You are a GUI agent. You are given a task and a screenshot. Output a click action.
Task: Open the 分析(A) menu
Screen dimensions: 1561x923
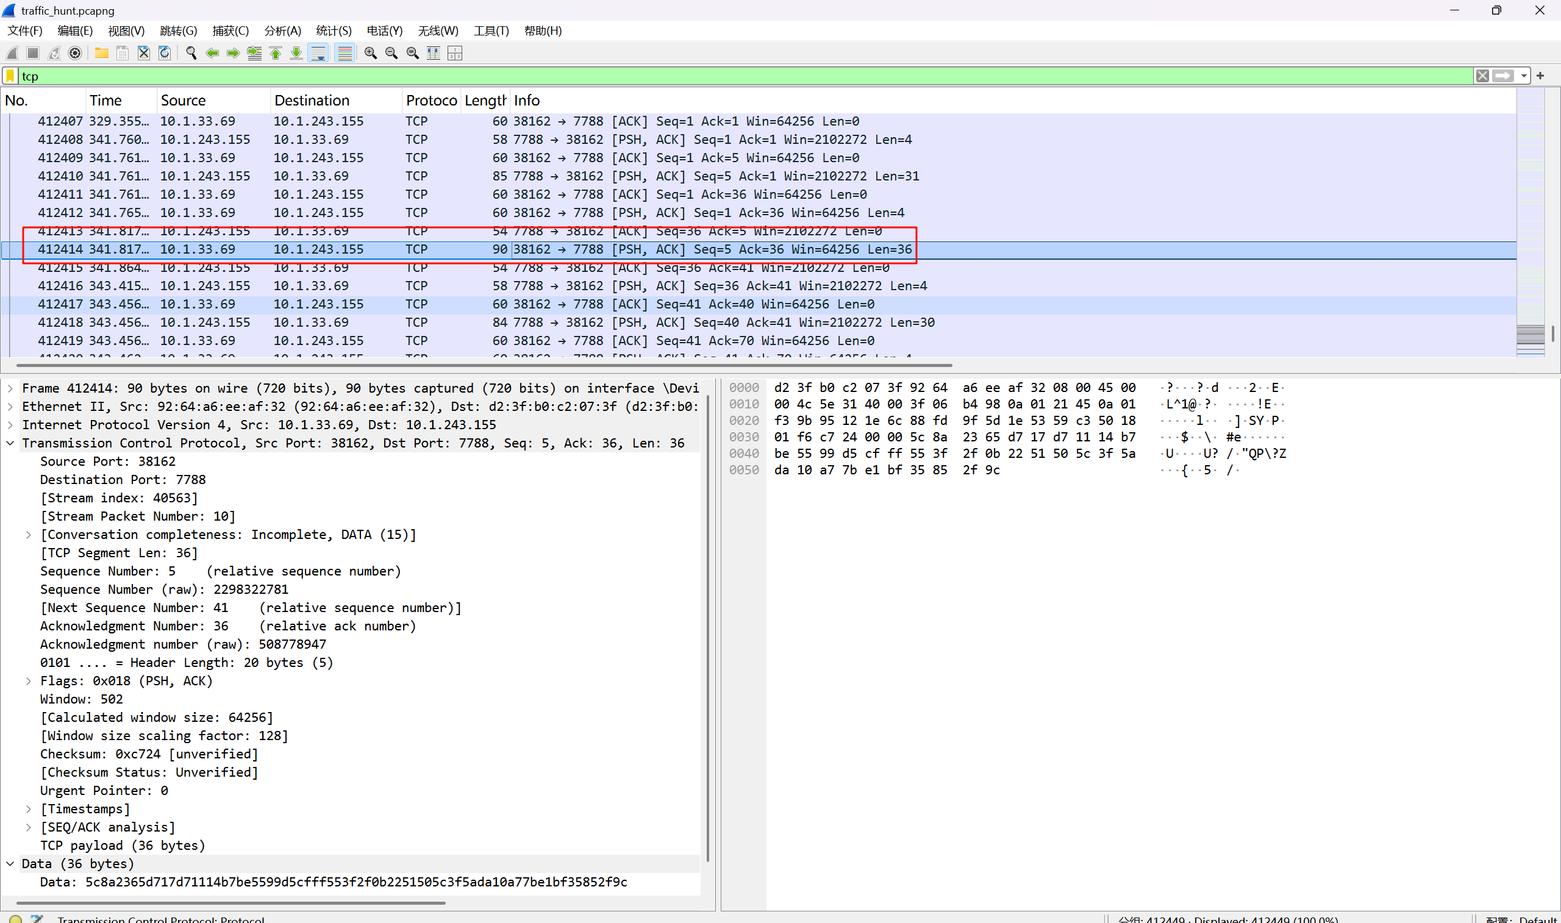click(x=282, y=30)
